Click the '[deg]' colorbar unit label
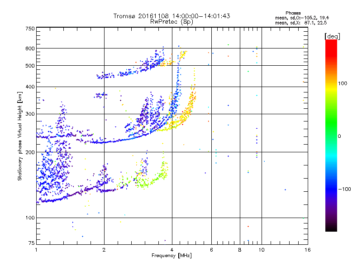The height and width of the screenshot is (272, 362). 332,36
